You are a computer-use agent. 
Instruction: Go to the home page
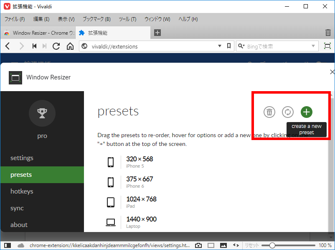click(70, 46)
